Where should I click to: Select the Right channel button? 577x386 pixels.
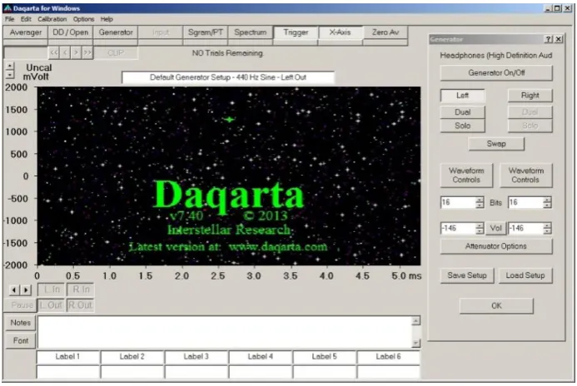pos(530,96)
